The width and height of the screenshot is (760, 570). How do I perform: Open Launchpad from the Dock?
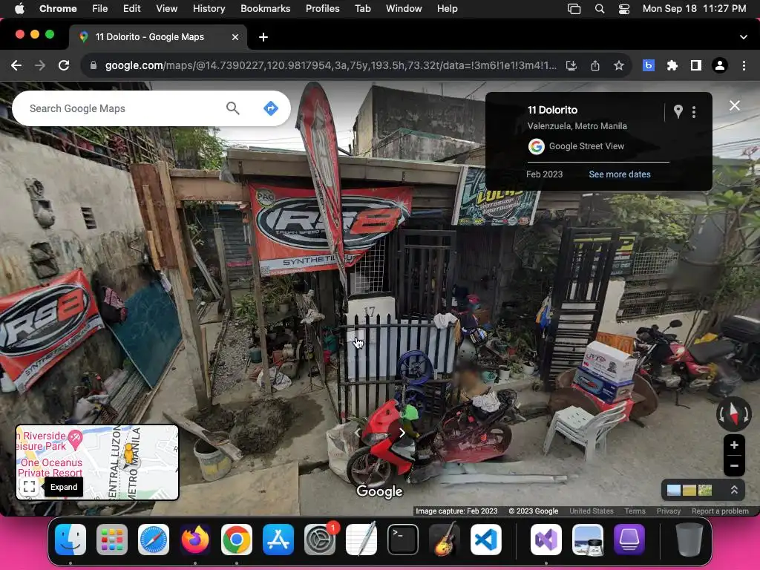[x=112, y=540]
